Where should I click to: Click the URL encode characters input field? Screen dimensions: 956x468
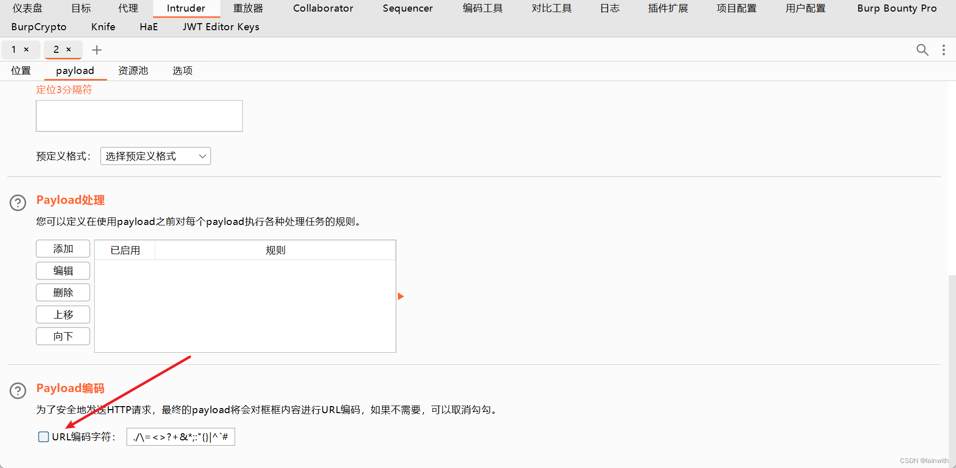pyautogui.click(x=181, y=437)
